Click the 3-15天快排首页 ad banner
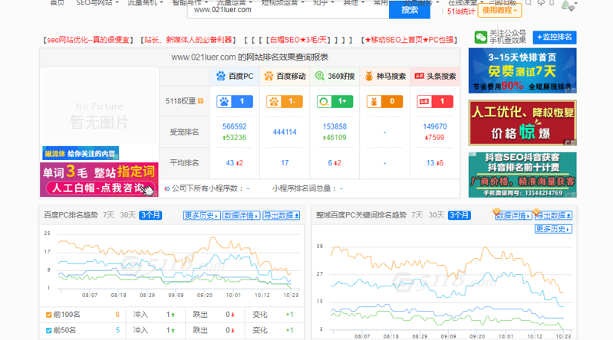The width and height of the screenshot is (613, 340). pos(522,70)
